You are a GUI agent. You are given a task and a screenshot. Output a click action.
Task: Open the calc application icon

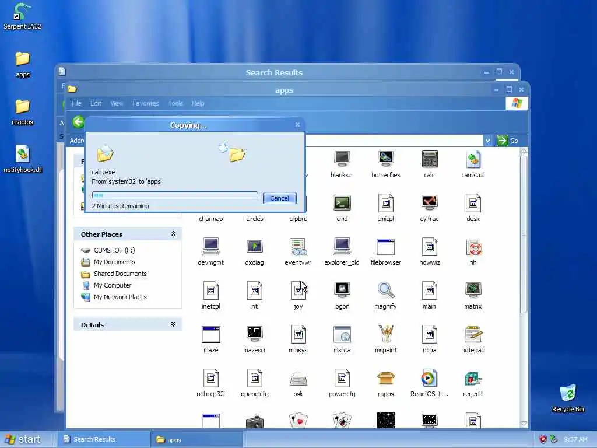tap(430, 160)
